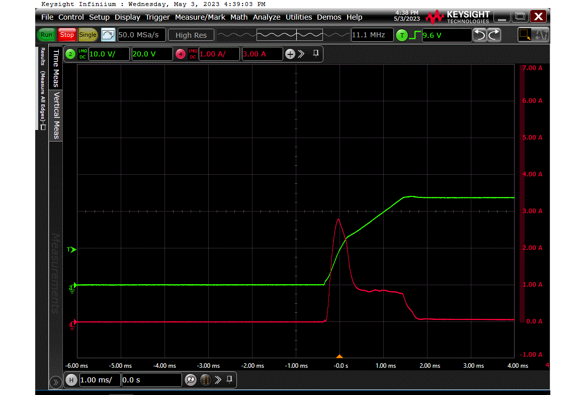The height and width of the screenshot is (395, 584).
Task: Toggle the Results panel checkbox in sidebar
Action: click(x=43, y=127)
